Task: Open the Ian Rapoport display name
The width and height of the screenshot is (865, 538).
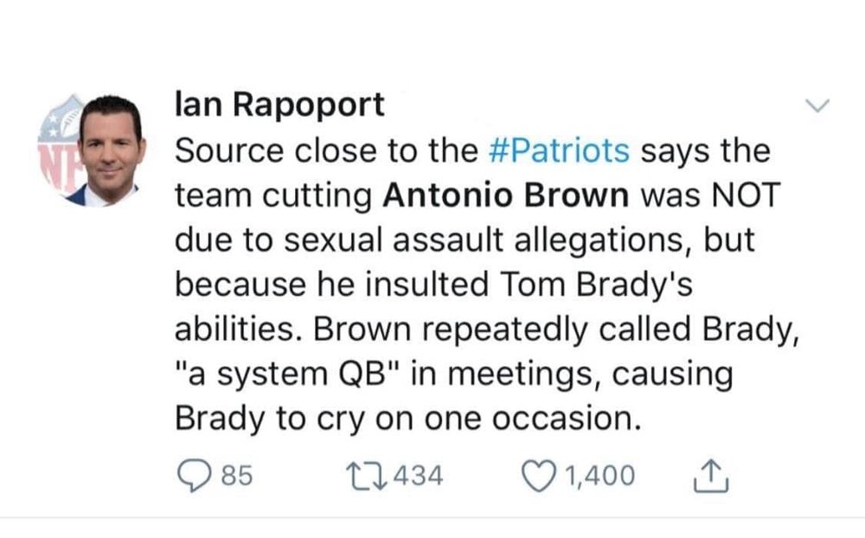Action: click(x=279, y=105)
